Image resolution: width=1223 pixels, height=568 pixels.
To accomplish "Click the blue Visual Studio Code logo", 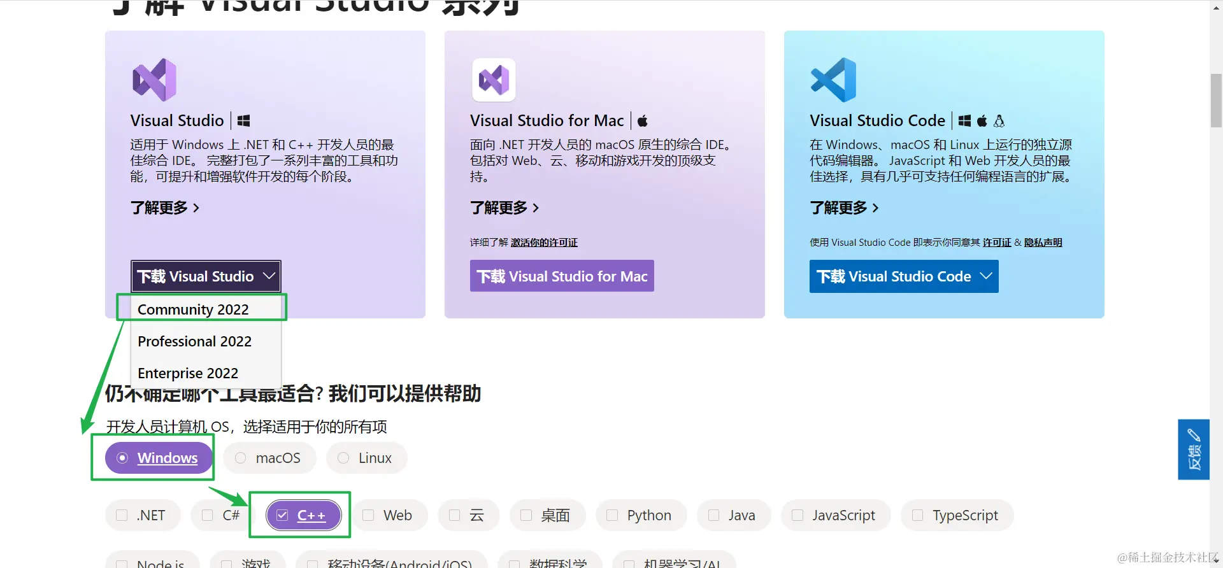I will [833, 80].
